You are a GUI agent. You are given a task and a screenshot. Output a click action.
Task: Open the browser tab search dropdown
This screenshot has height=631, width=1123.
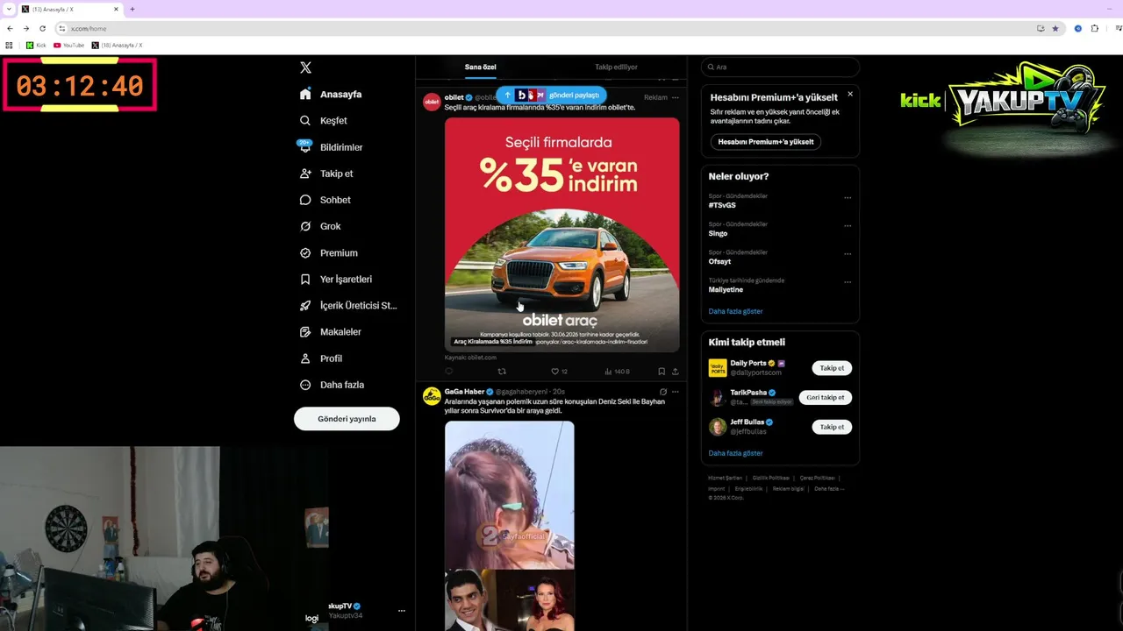point(8,9)
